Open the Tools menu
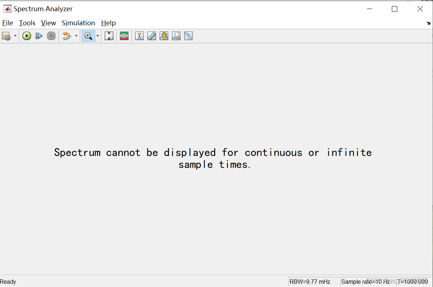This screenshot has width=433, height=287. 27,23
